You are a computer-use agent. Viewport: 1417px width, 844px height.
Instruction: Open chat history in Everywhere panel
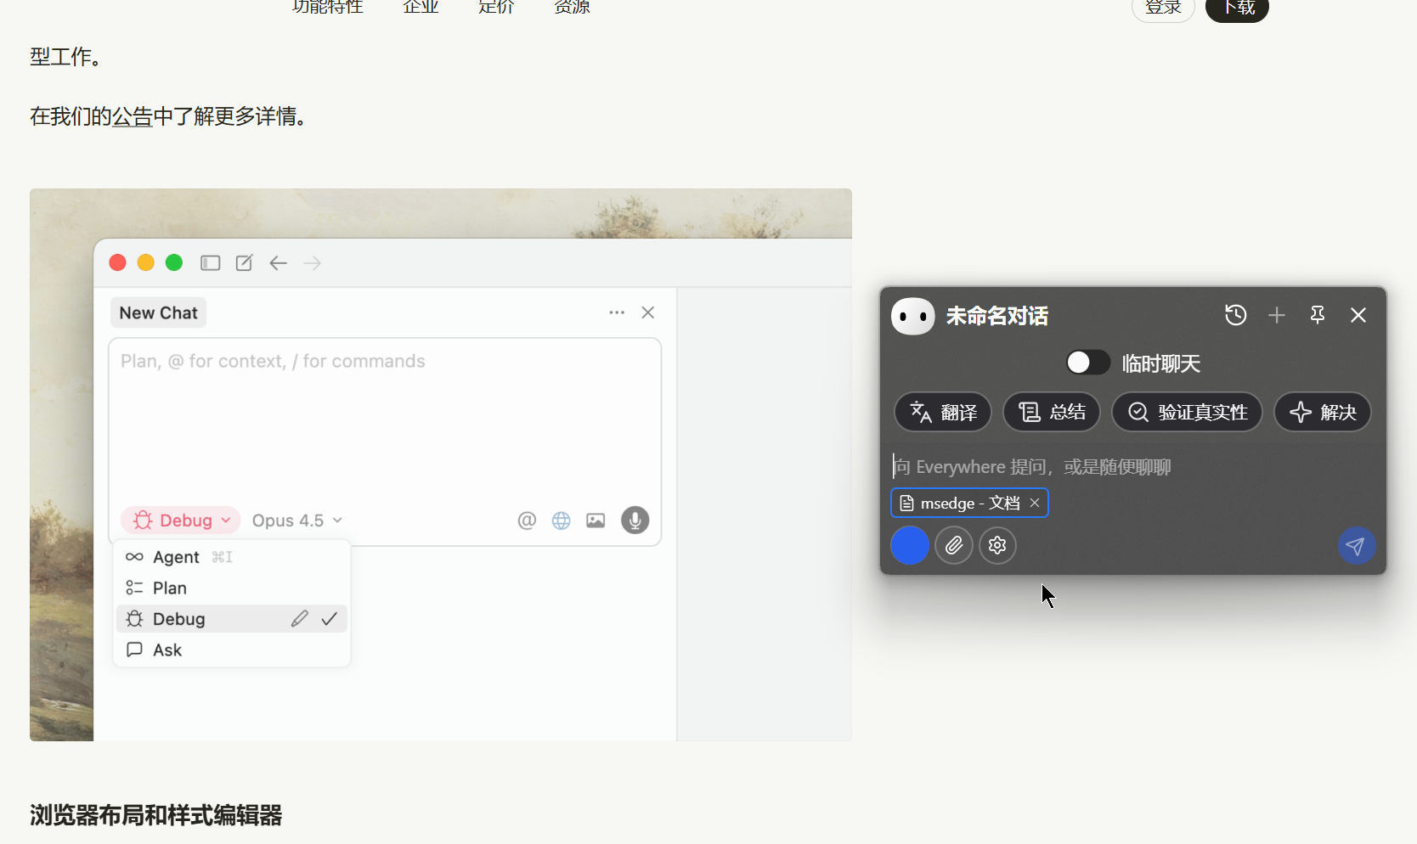(1235, 315)
